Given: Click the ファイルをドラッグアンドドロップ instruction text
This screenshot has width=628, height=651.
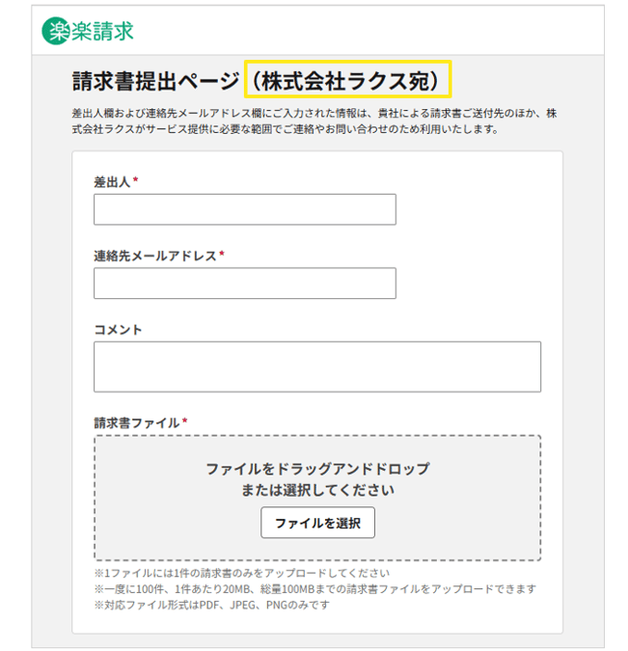Looking at the screenshot, I should coord(316,469).
